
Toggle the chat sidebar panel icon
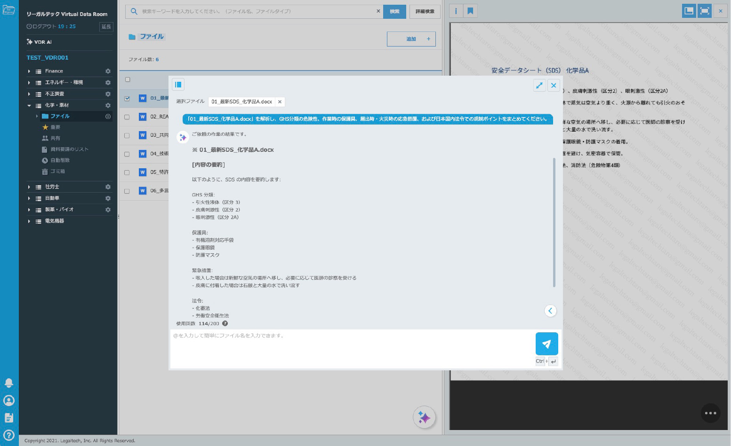[178, 85]
